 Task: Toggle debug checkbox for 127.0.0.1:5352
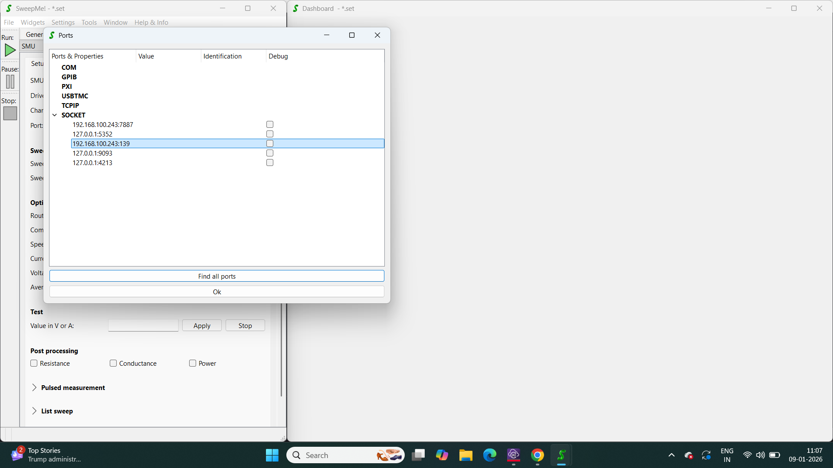tap(270, 134)
